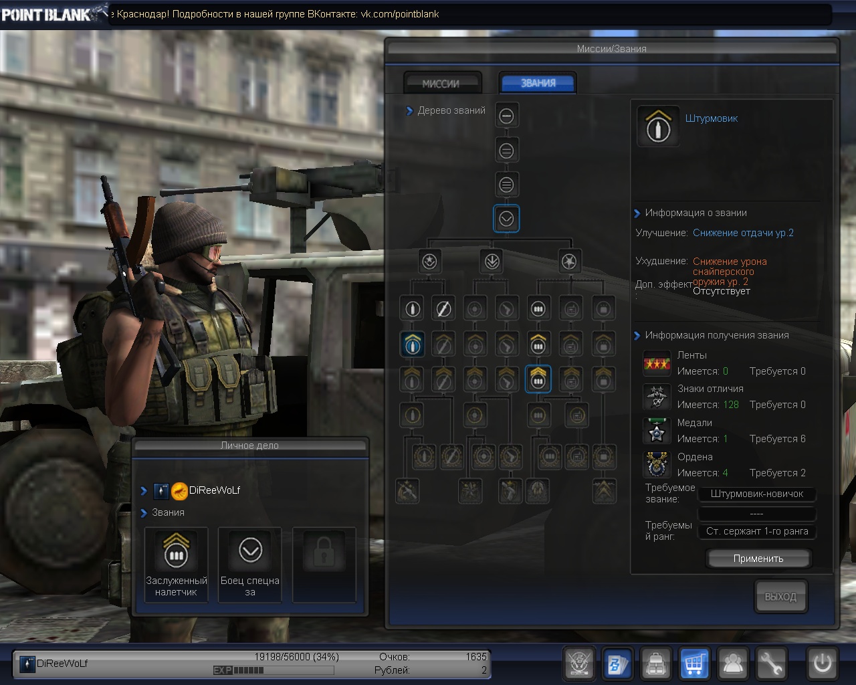Screen dimensions: 856x685
Task: Click the Снижение отдачи ур.2 text
Action: (743, 233)
